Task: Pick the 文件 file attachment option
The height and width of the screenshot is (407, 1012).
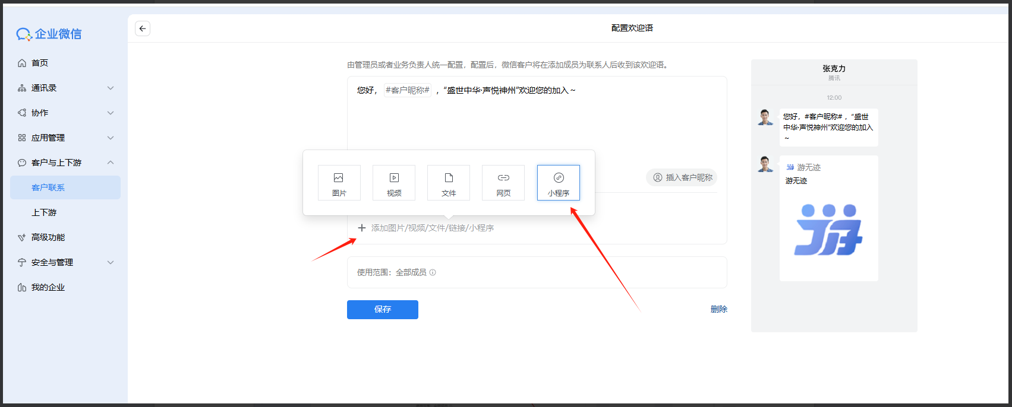Action: (448, 183)
